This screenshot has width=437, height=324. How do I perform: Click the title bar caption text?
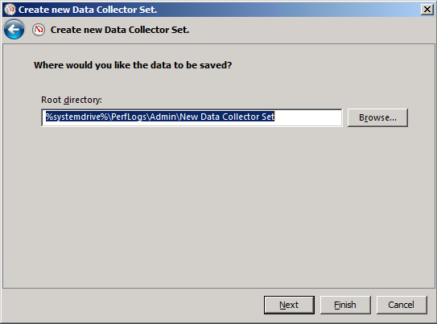(x=88, y=10)
